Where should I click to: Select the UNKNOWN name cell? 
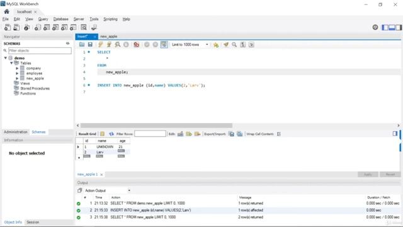[x=105, y=147]
